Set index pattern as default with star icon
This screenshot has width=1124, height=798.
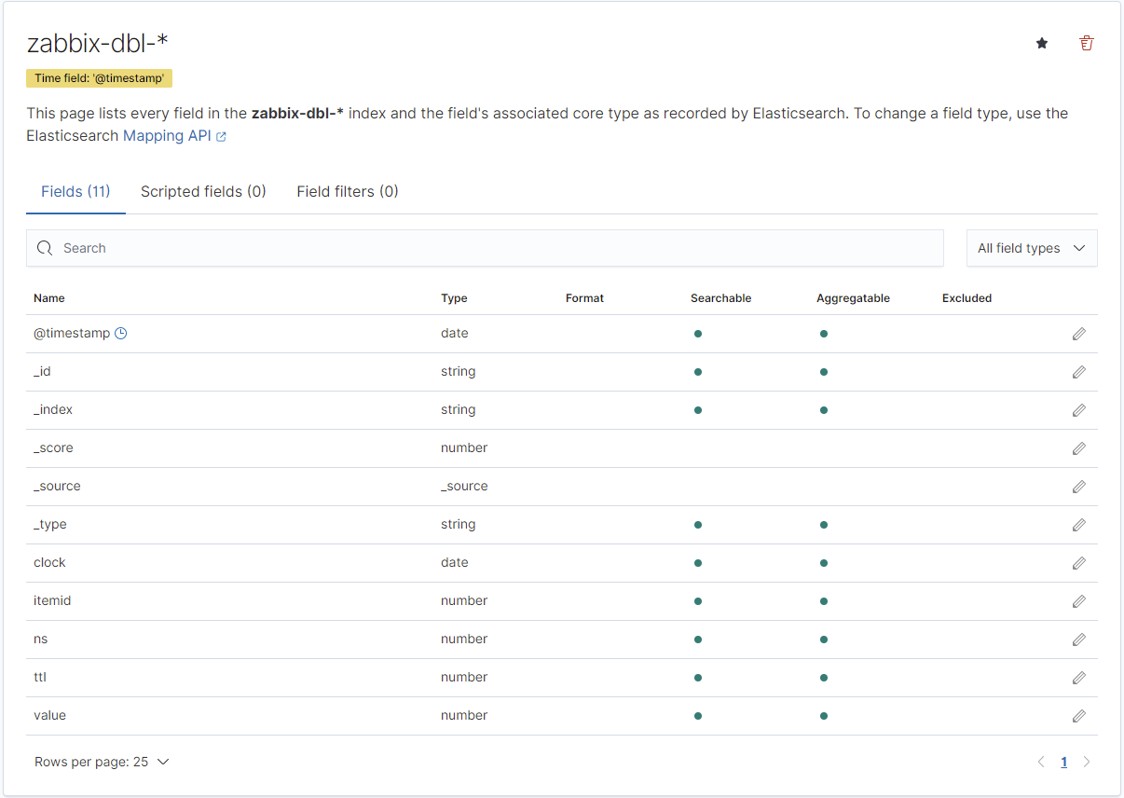[x=1042, y=43]
